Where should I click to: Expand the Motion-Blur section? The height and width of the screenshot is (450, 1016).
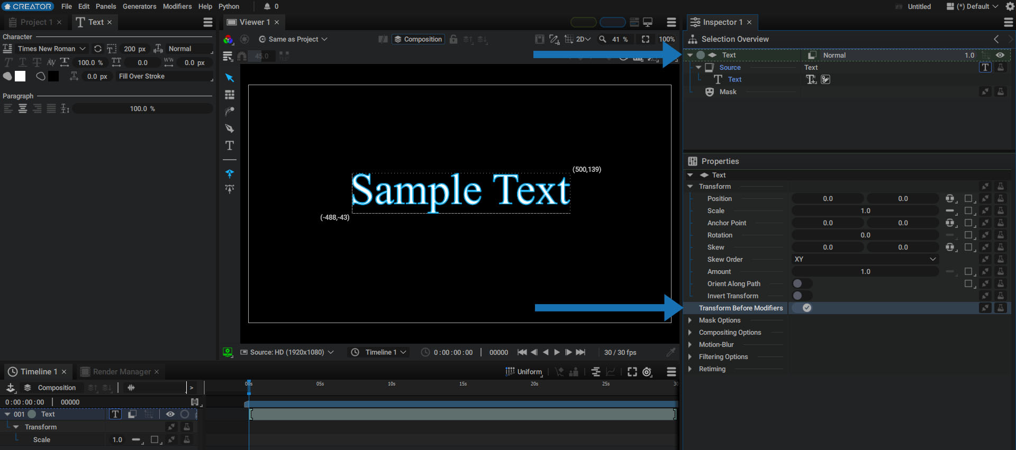[x=690, y=344]
